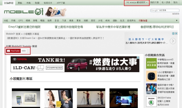Switch to the 討論群組 tab

pos(9,3)
